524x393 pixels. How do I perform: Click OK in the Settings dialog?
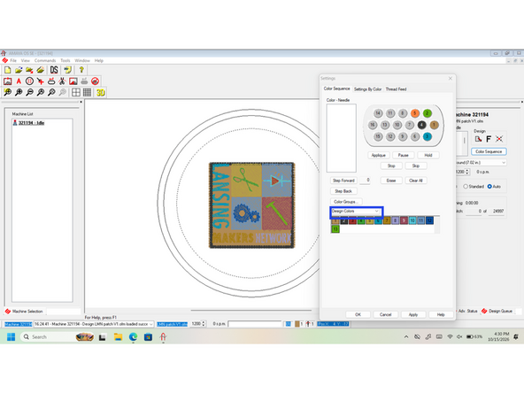click(x=358, y=314)
